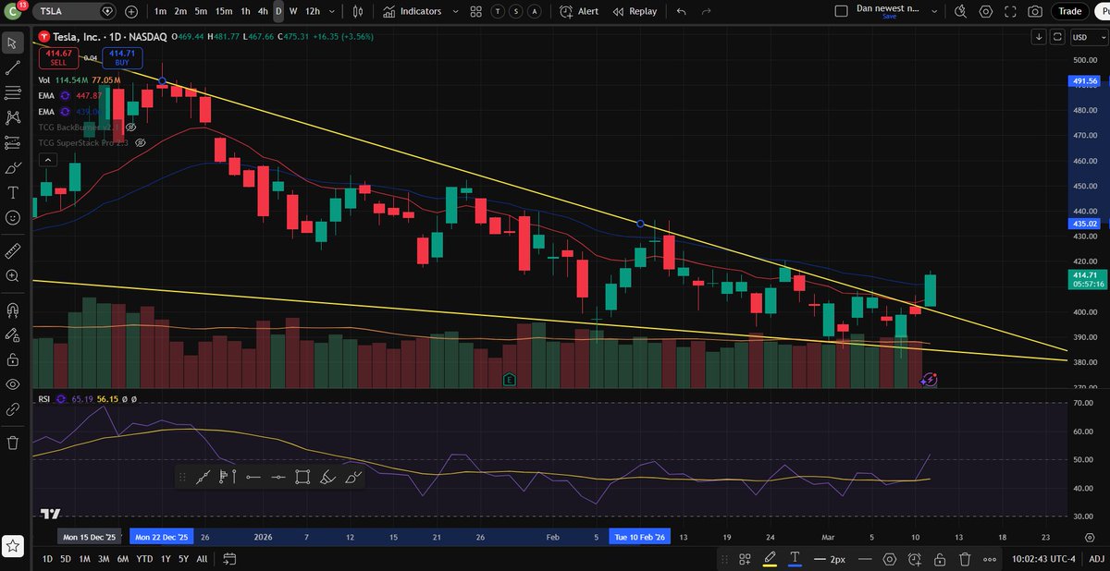The width and height of the screenshot is (1110, 571).
Task: Open indicator templates grid icon
Action: (x=476, y=12)
